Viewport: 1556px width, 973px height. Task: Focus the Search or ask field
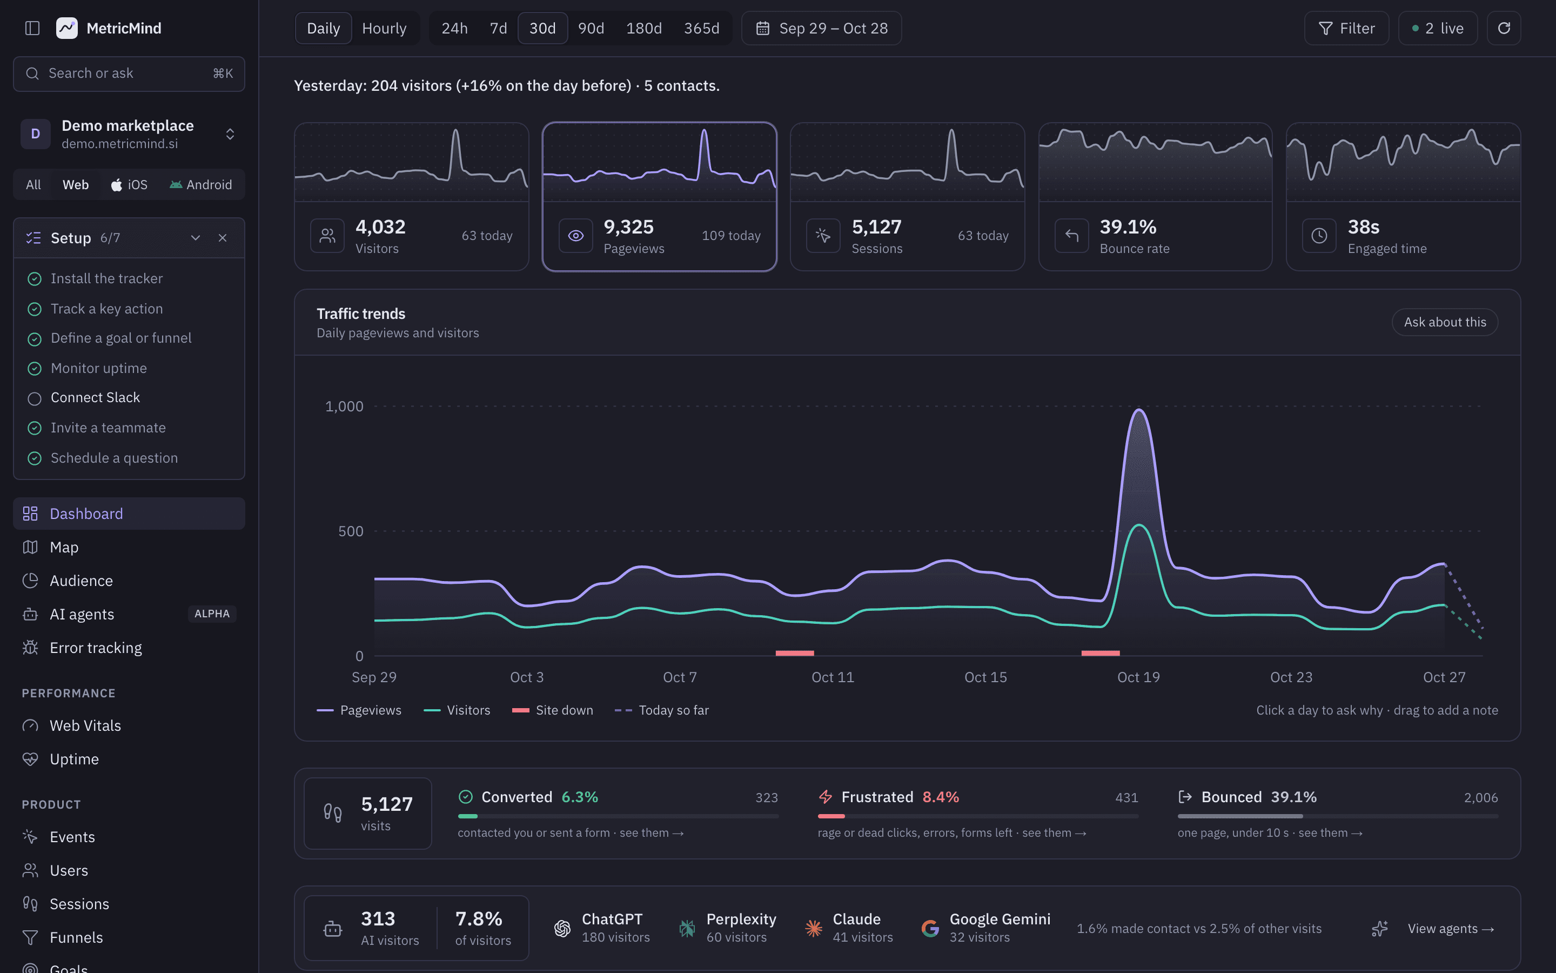coord(129,74)
